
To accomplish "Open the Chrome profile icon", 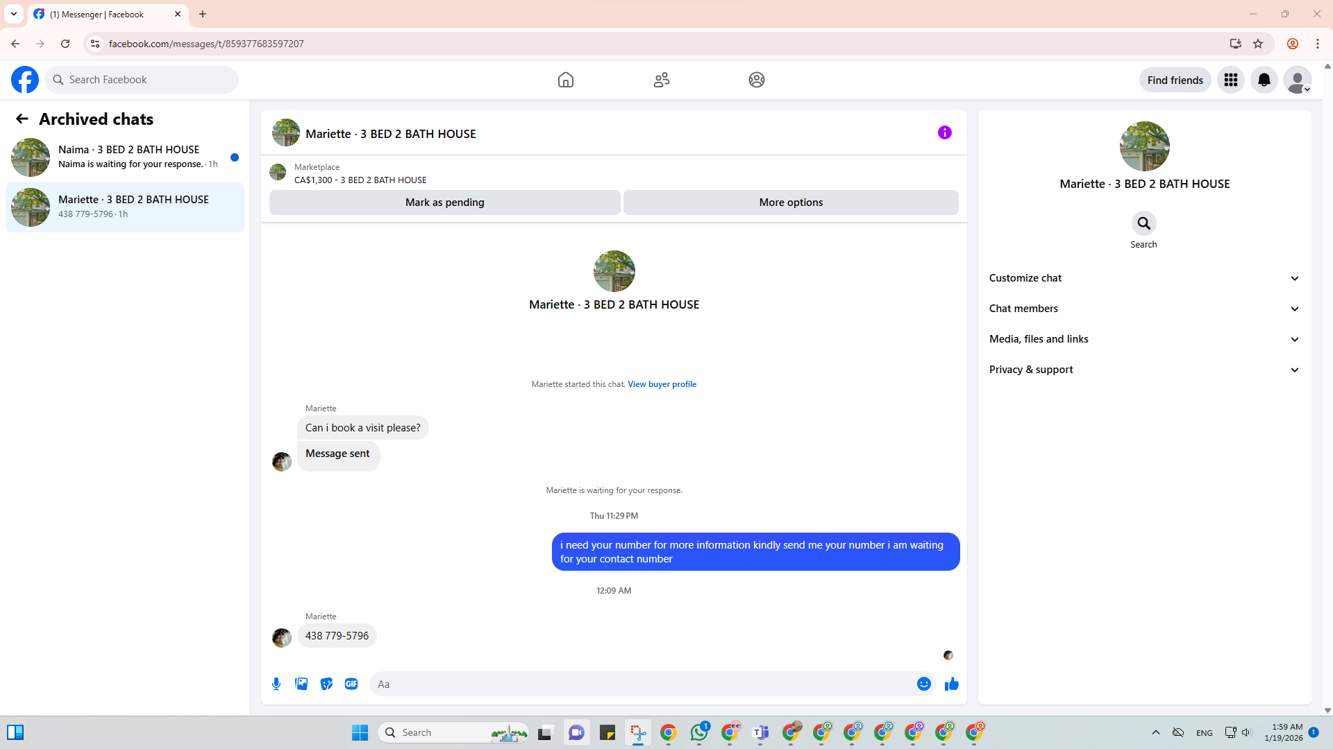I will pyautogui.click(x=1292, y=44).
